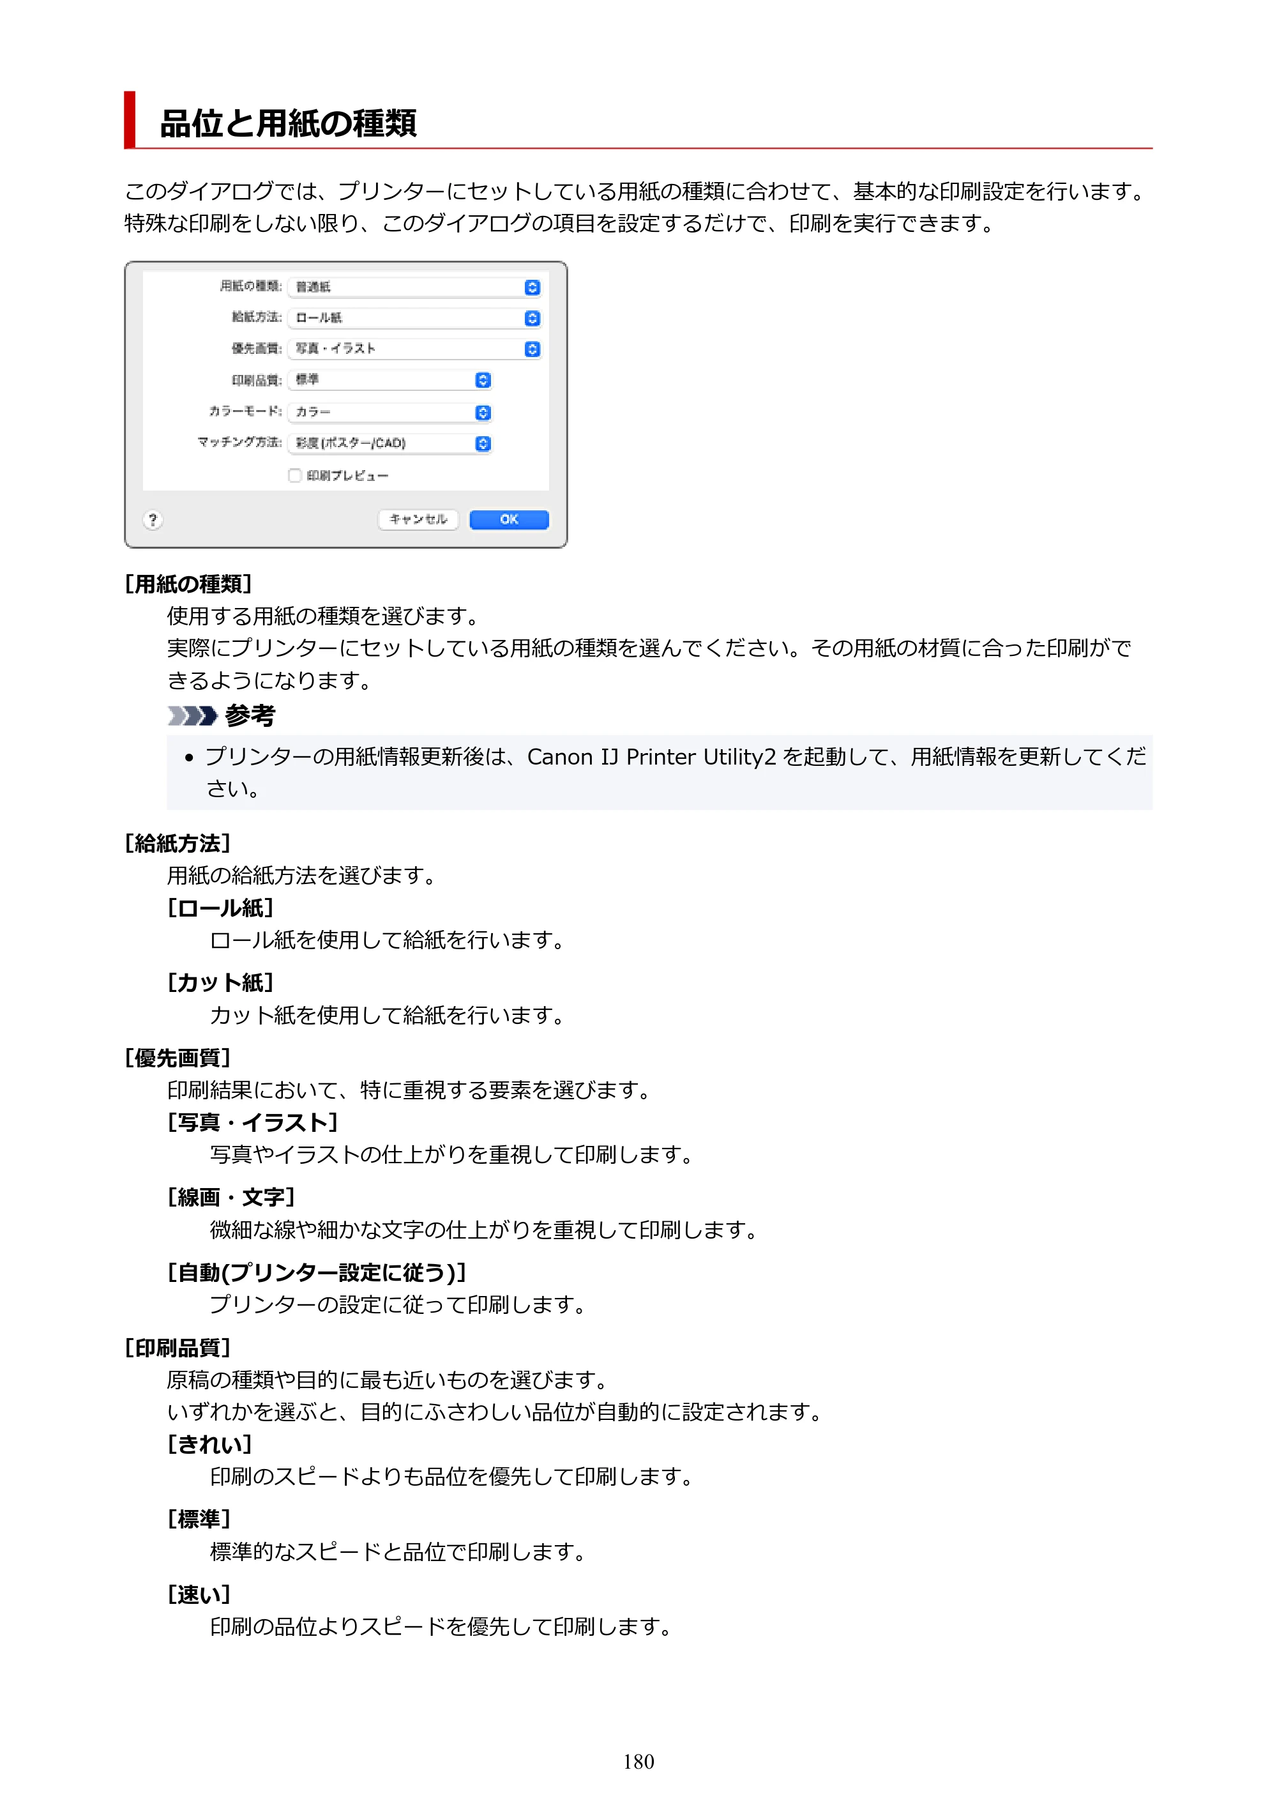This screenshot has width=1277, height=1807.
Task: Open the マッチング方法 dropdown
Action: pos(390,444)
